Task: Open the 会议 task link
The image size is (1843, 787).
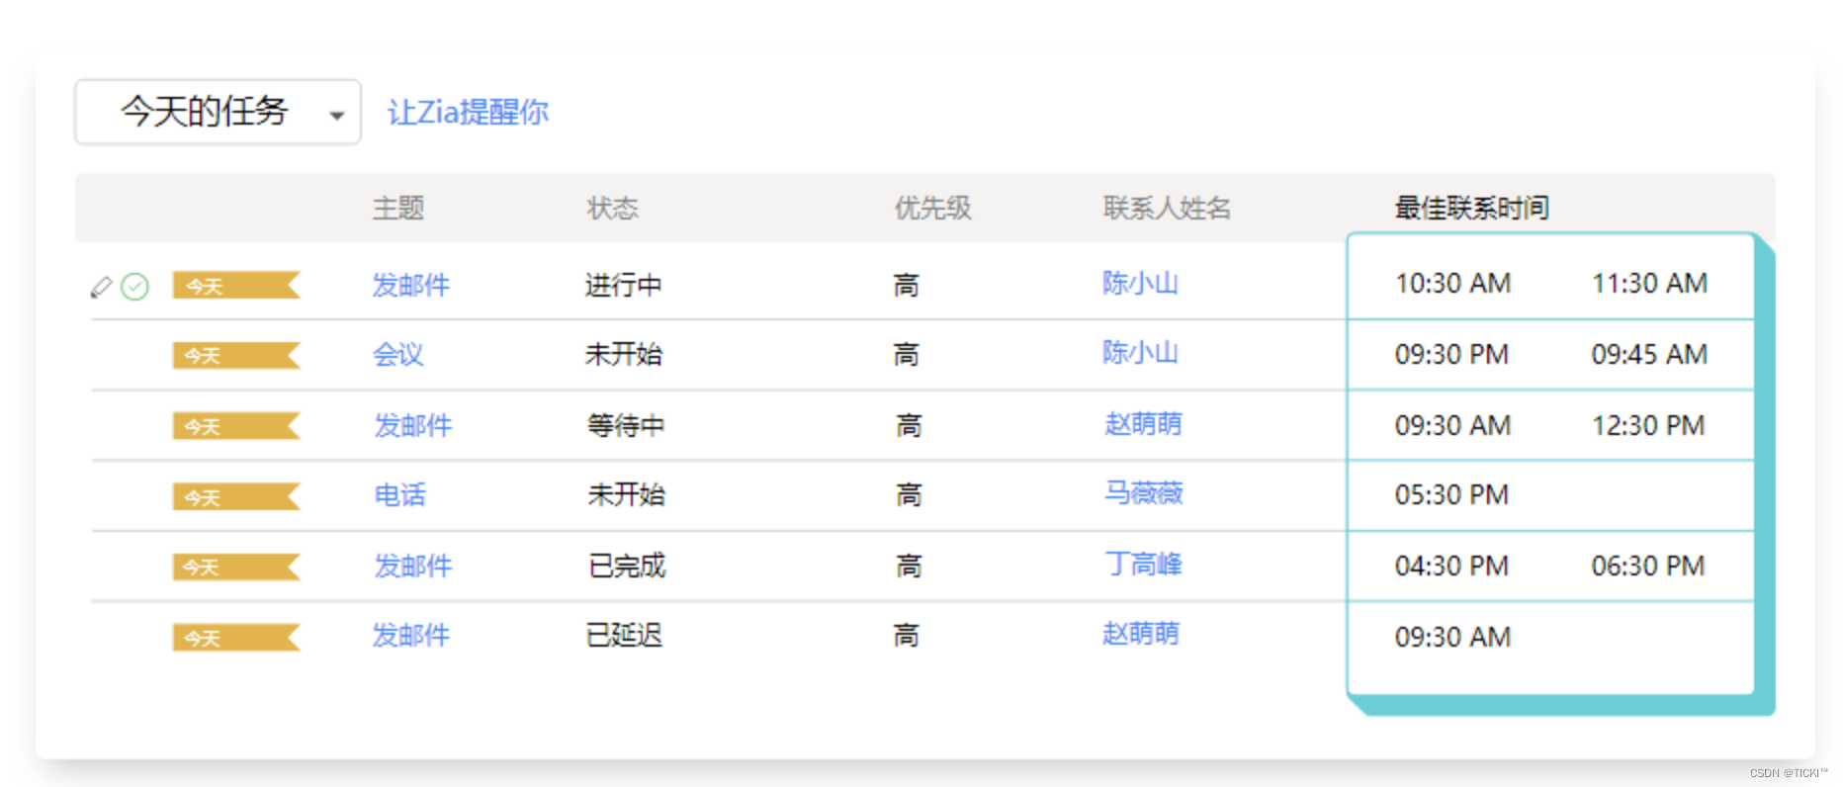Action: pos(398,354)
